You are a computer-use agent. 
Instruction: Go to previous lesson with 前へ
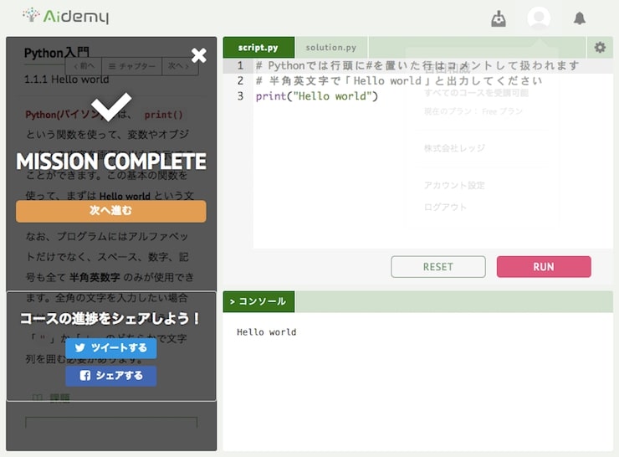click(x=84, y=66)
